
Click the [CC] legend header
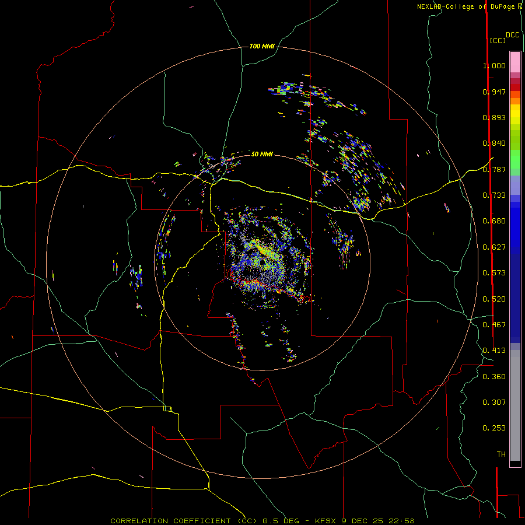coord(498,40)
